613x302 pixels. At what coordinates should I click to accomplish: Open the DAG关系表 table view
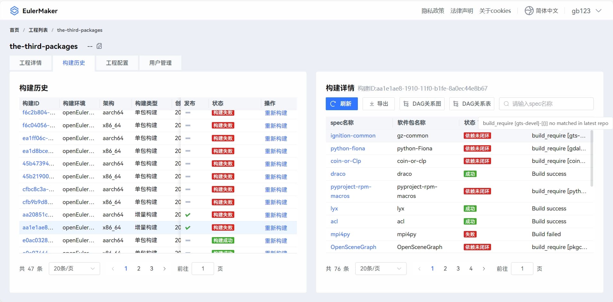pos(471,104)
